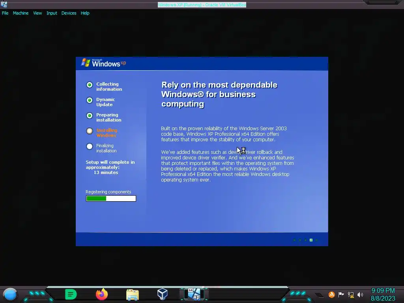Screen dimensions: 404x303
Task: Open the green notes app on taskbar
Action: pos(71,294)
